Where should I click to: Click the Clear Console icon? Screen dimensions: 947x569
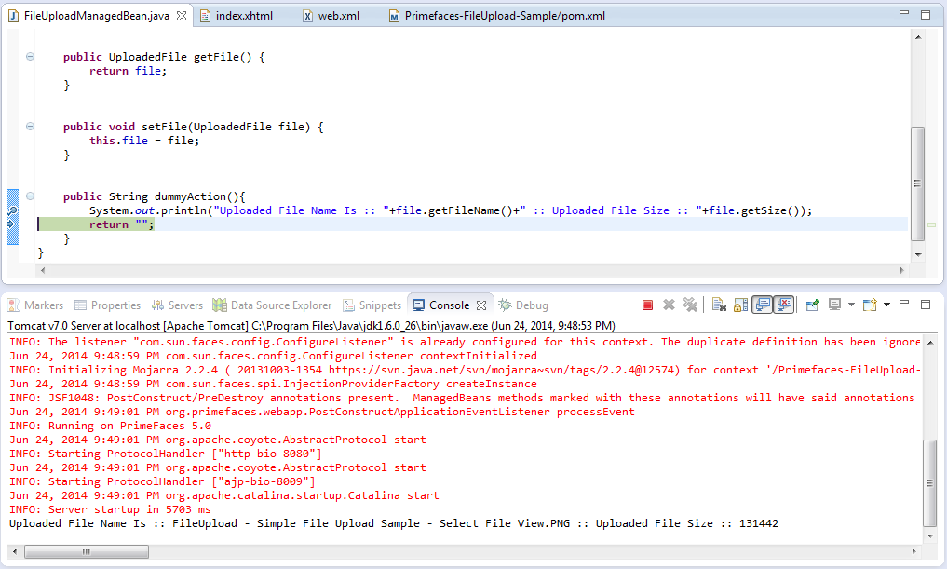coord(719,305)
